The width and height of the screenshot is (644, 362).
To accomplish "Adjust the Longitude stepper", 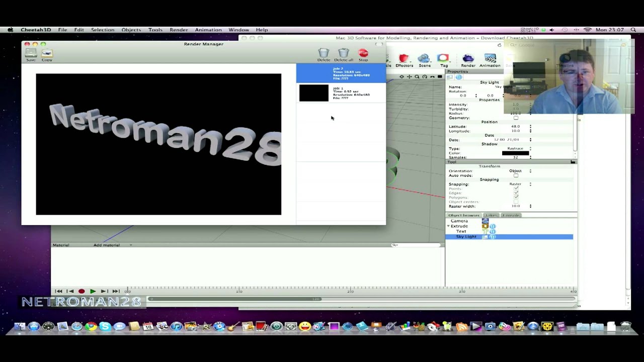I will point(530,131).
